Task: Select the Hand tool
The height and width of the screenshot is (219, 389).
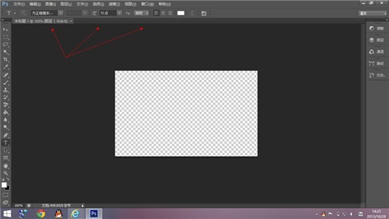Action: (x=6, y=165)
